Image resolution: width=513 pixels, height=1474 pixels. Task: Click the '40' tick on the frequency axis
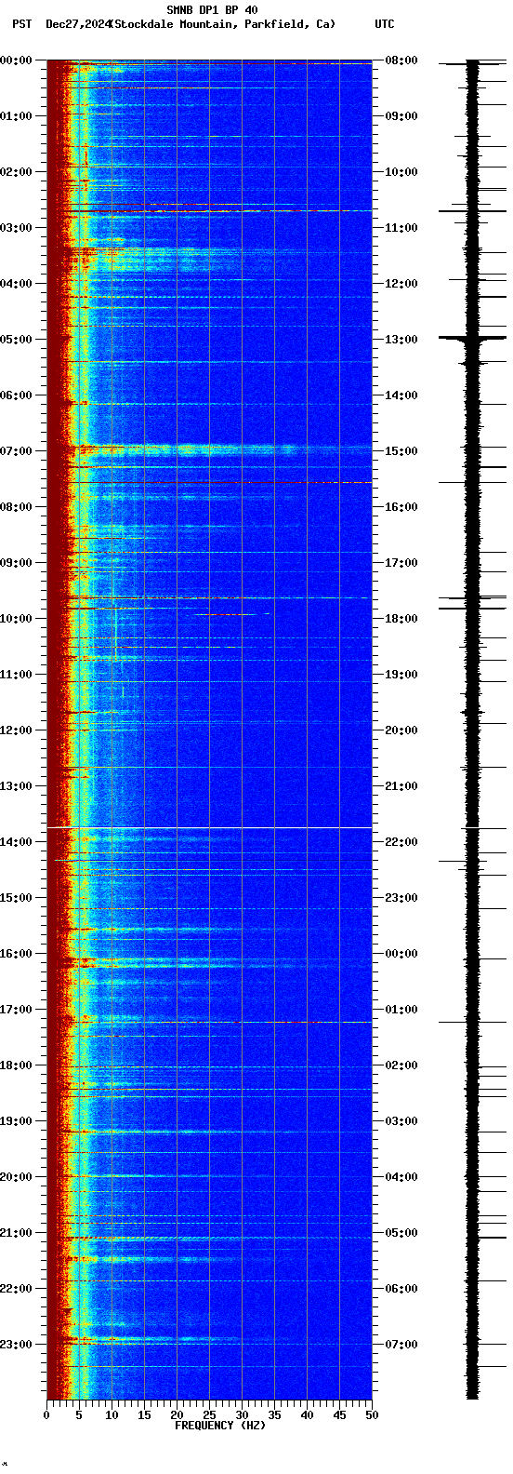click(307, 1415)
